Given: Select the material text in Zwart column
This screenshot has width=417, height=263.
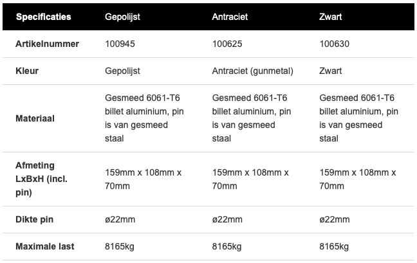Looking at the screenshot, I should pyautogui.click(x=357, y=118).
